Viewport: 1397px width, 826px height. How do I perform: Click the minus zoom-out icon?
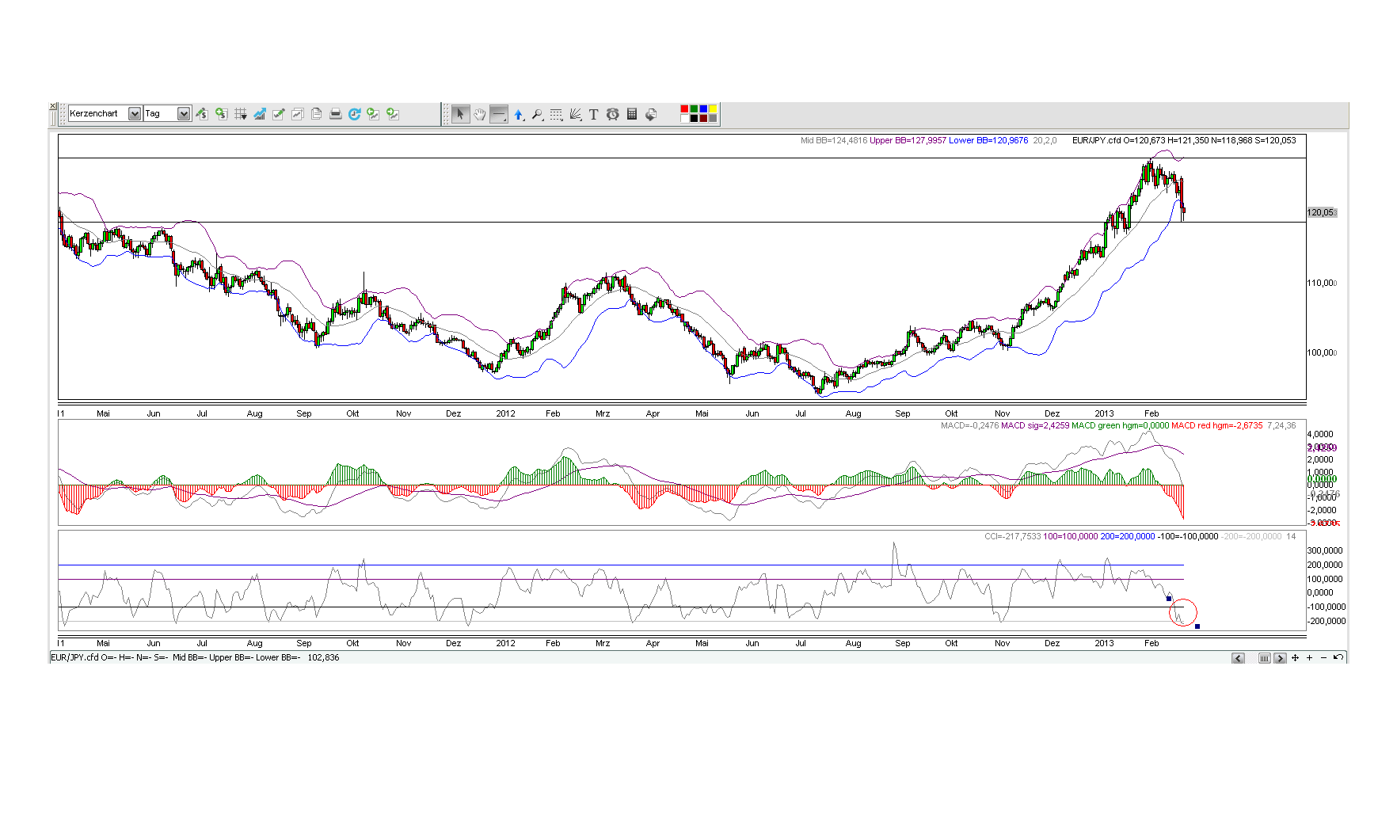point(1324,658)
